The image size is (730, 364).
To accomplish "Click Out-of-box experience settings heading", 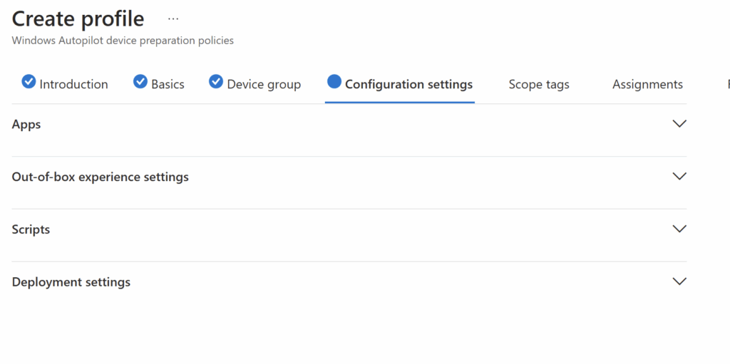I will tap(100, 177).
